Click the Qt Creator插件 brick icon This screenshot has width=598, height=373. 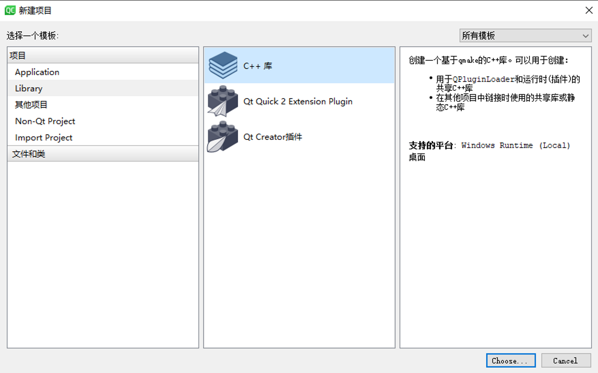223,136
